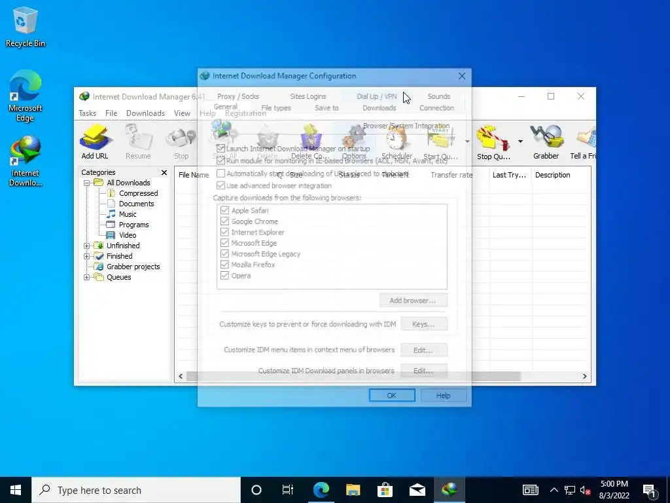Select Internet Download Manager desktop shortcut

coord(26,161)
